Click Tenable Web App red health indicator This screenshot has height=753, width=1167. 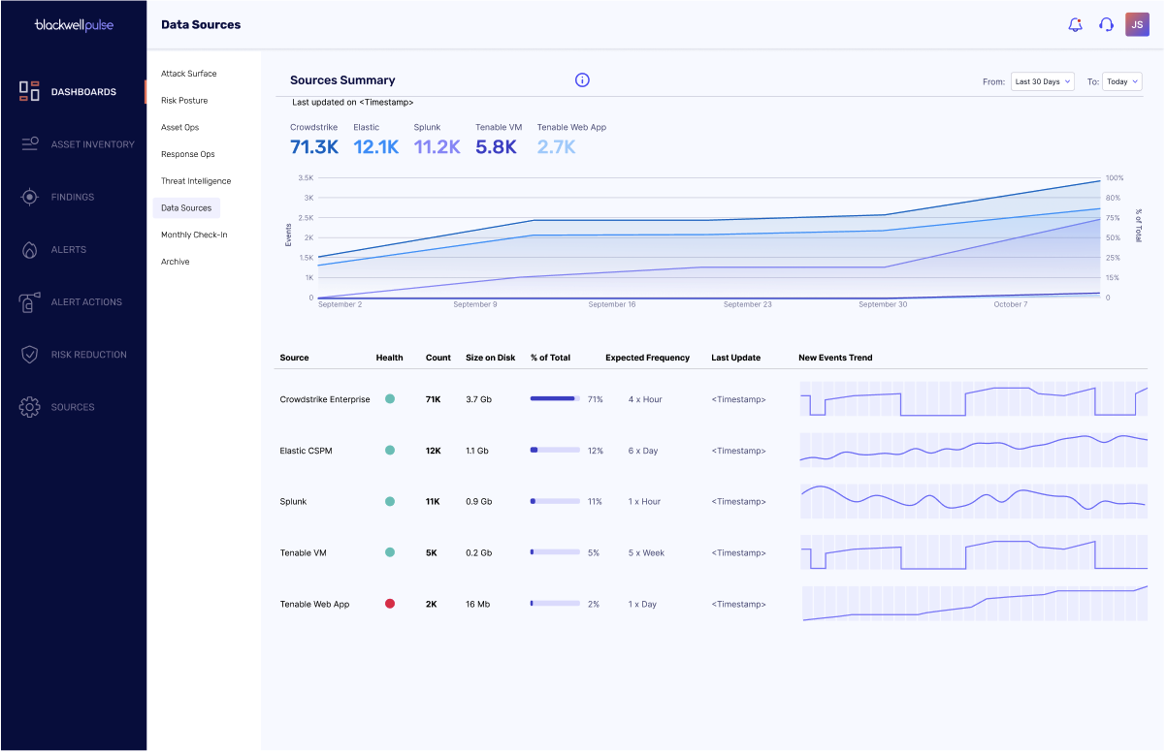click(390, 604)
